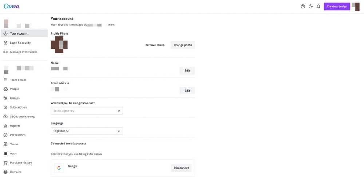364x185 pixels.
Task: Click the Change photo button
Action: coord(183,45)
